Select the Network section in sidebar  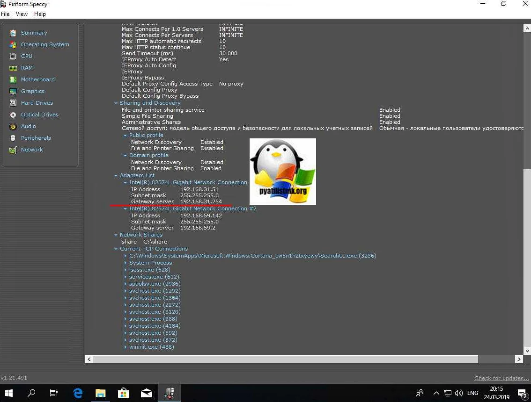(32, 150)
